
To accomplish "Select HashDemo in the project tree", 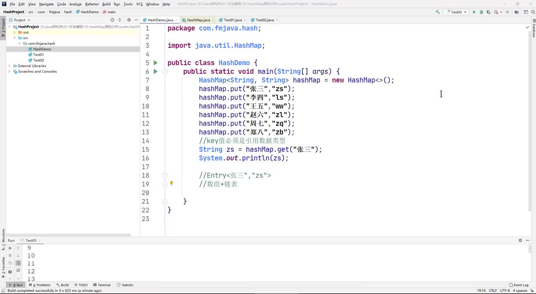I will 42,49.
